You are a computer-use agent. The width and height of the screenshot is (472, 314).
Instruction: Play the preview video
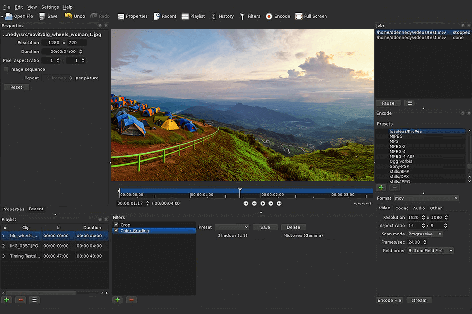click(x=262, y=203)
